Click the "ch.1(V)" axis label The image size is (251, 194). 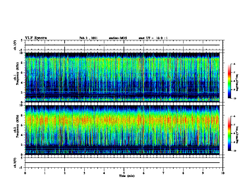point(15,45)
